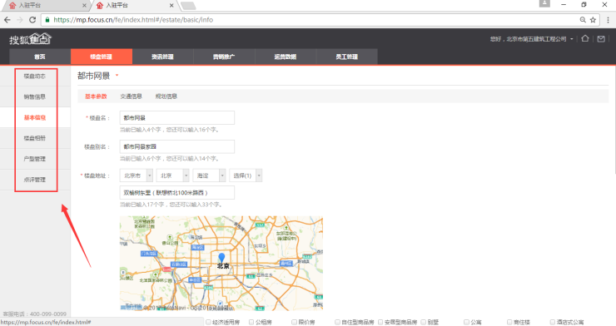Image resolution: width=616 pixels, height=326 pixels.
Task: Click the green secure padlock icon
Action: (47, 20)
